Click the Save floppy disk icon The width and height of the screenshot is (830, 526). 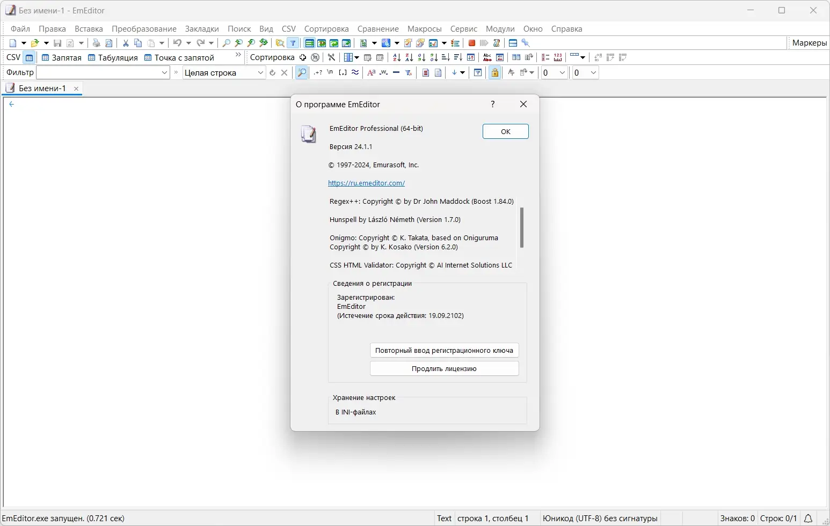(x=57, y=43)
